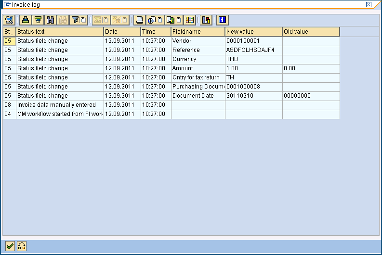Expand the Export dropdown arrow
This screenshot has width=382, height=255.
point(179,20)
